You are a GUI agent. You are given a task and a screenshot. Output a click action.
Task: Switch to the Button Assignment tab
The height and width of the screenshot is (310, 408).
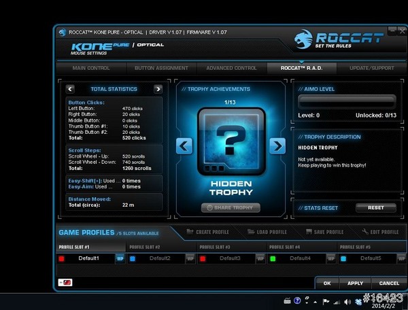point(160,68)
